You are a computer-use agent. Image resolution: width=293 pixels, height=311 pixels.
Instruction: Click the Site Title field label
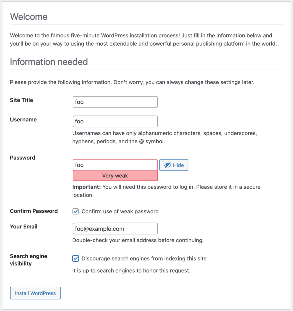coord(22,100)
